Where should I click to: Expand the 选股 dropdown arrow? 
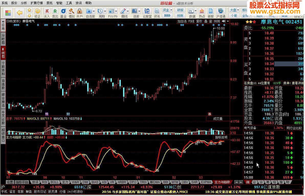point(139,11)
